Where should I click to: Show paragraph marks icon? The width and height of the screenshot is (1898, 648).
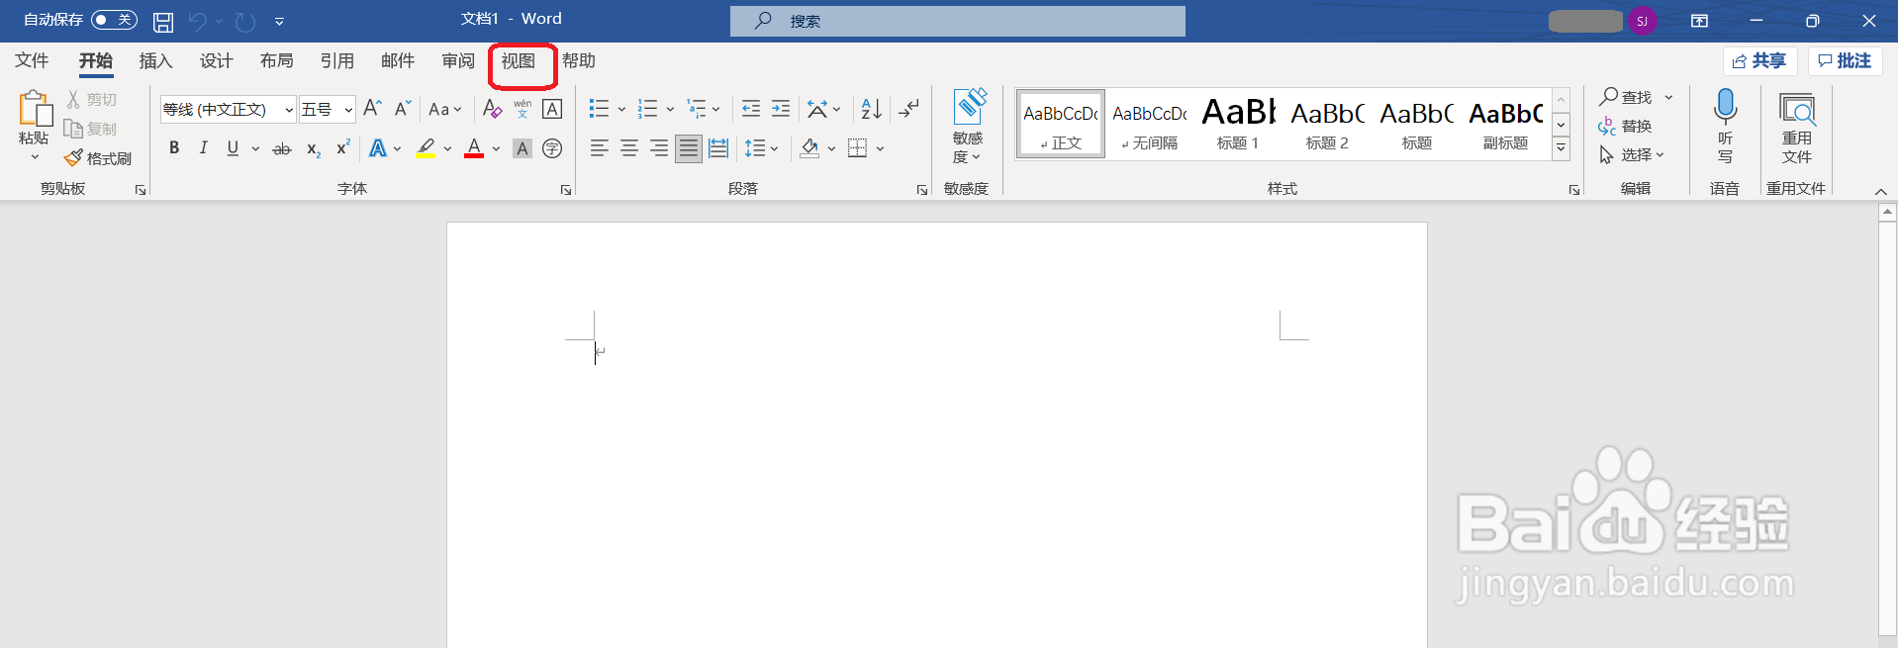coord(908,108)
